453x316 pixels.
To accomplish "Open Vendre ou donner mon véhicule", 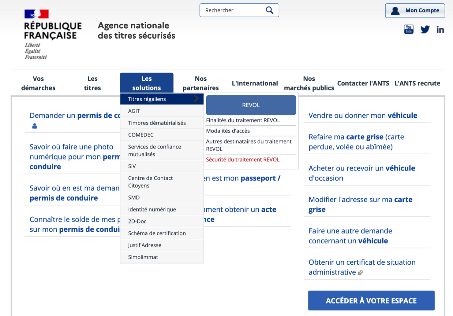I will (363, 115).
